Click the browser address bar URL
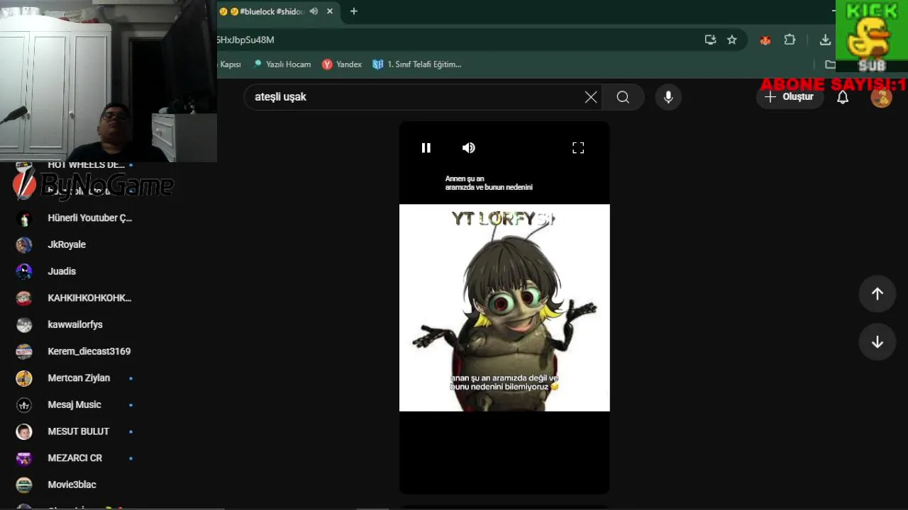This screenshot has height=510, width=908. 245,40
